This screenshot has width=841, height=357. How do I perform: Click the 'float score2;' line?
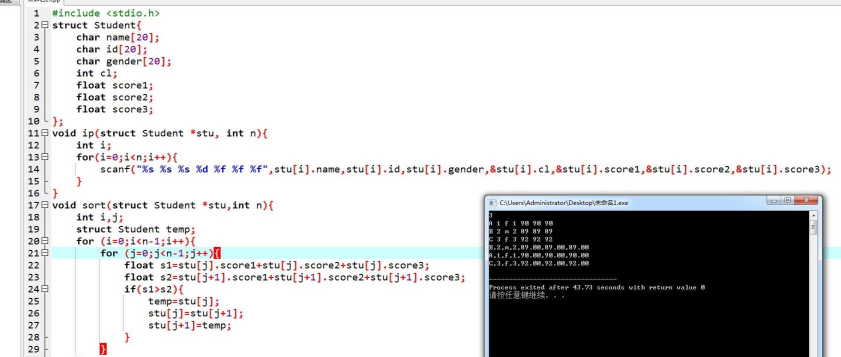(x=114, y=97)
